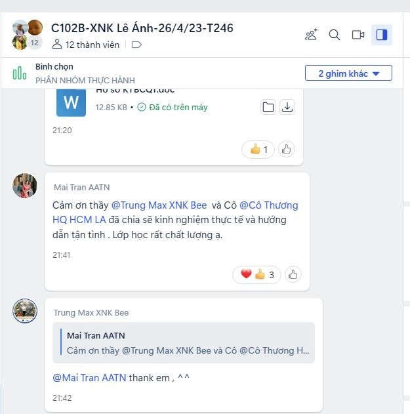Start a video call with camera icon
410x414 pixels.
[358, 35]
